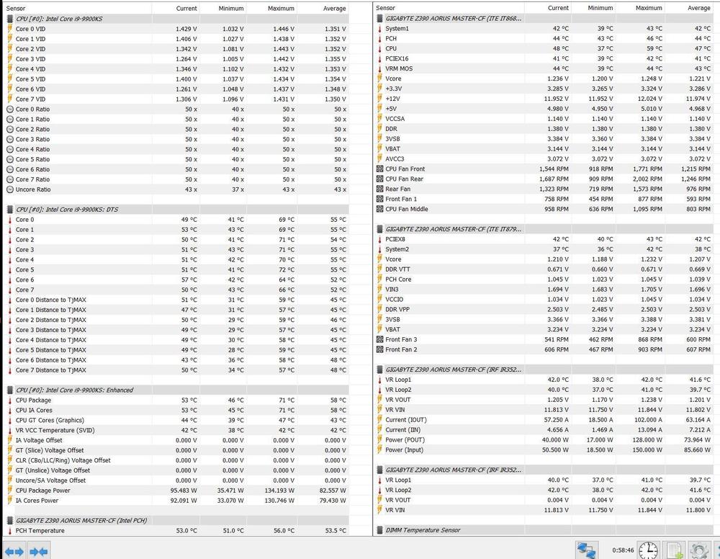
Task: Click the shrink layout arrows icon in bottom toolbar
Action: pyautogui.click(x=38, y=551)
